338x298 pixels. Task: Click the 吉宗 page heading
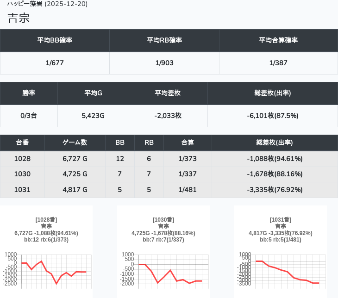pos(20,19)
